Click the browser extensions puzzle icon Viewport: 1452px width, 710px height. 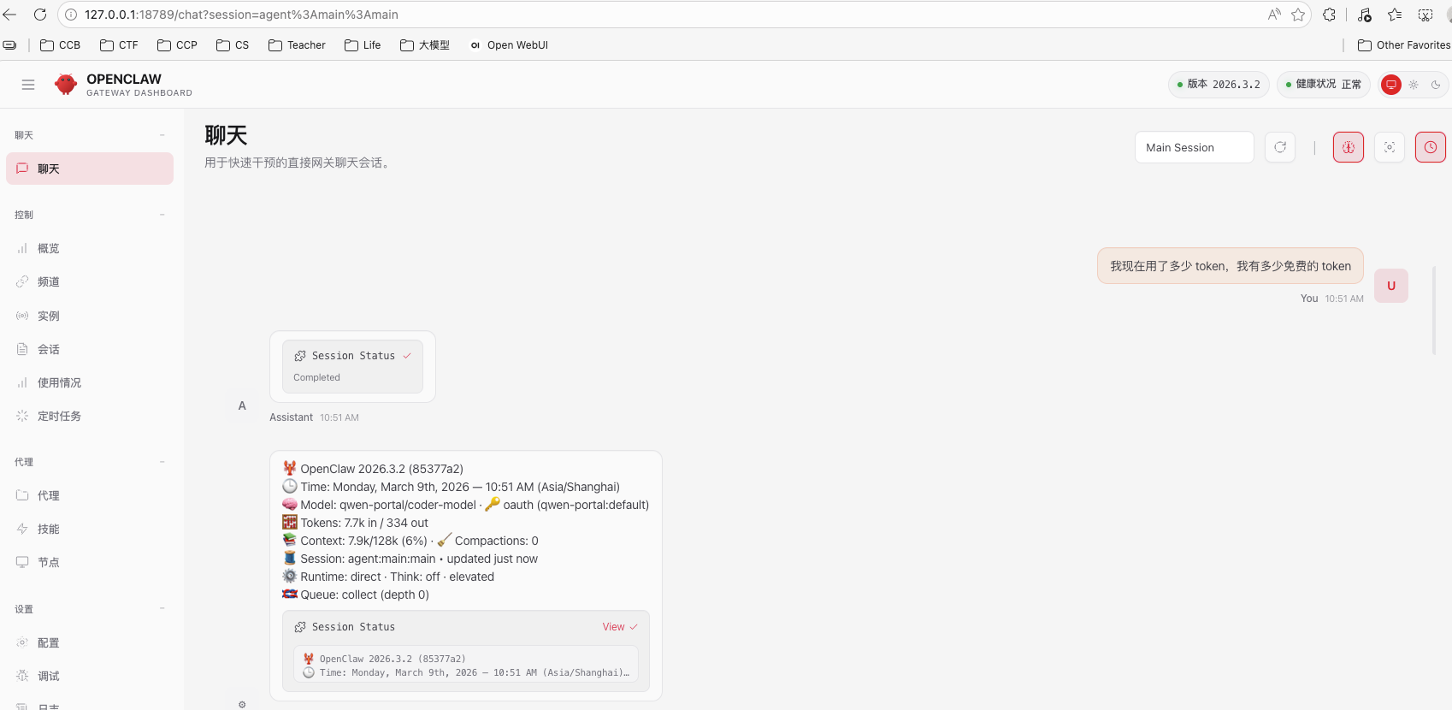pyautogui.click(x=1329, y=15)
